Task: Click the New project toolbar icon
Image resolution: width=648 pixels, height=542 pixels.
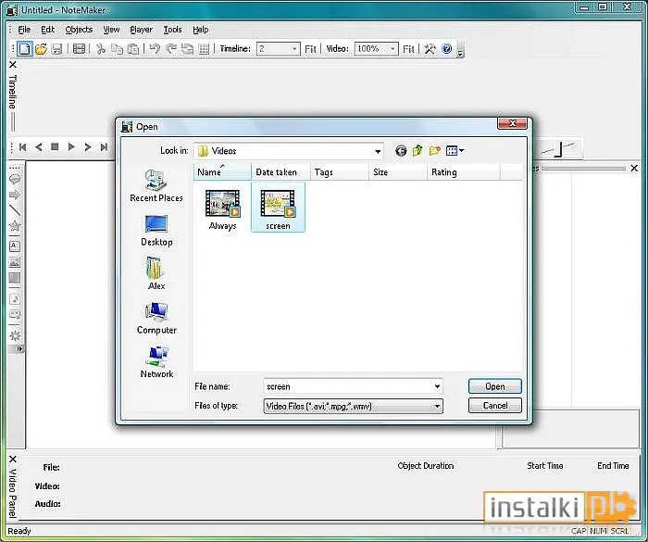Action: coord(24,49)
